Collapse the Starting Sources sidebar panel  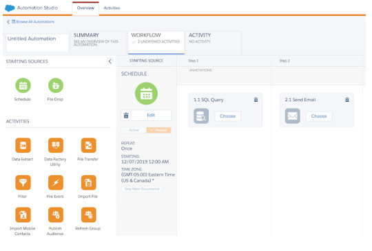click(x=110, y=61)
